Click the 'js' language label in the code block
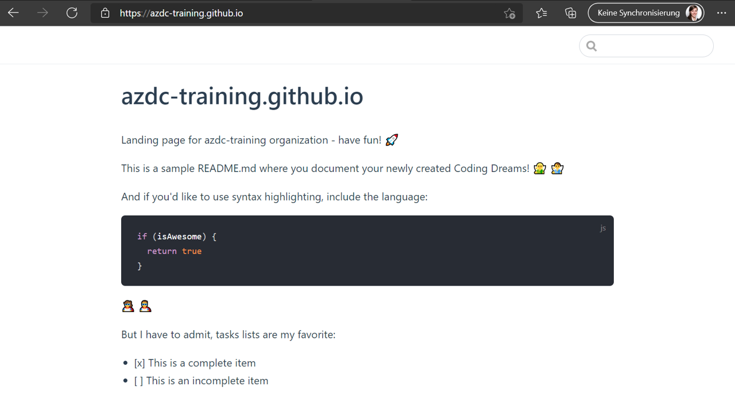Image resolution: width=735 pixels, height=406 pixels. (x=602, y=228)
